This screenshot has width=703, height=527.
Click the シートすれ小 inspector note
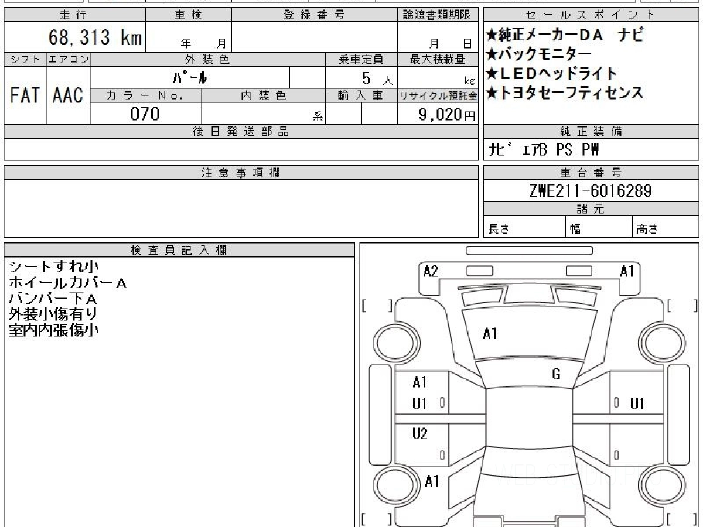53,267
